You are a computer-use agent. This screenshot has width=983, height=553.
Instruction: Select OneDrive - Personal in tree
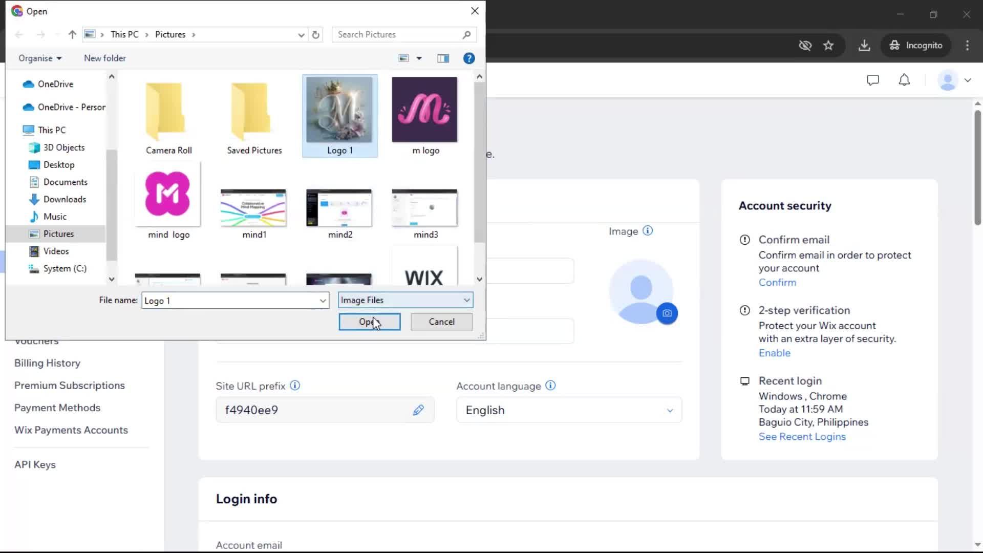point(63,107)
